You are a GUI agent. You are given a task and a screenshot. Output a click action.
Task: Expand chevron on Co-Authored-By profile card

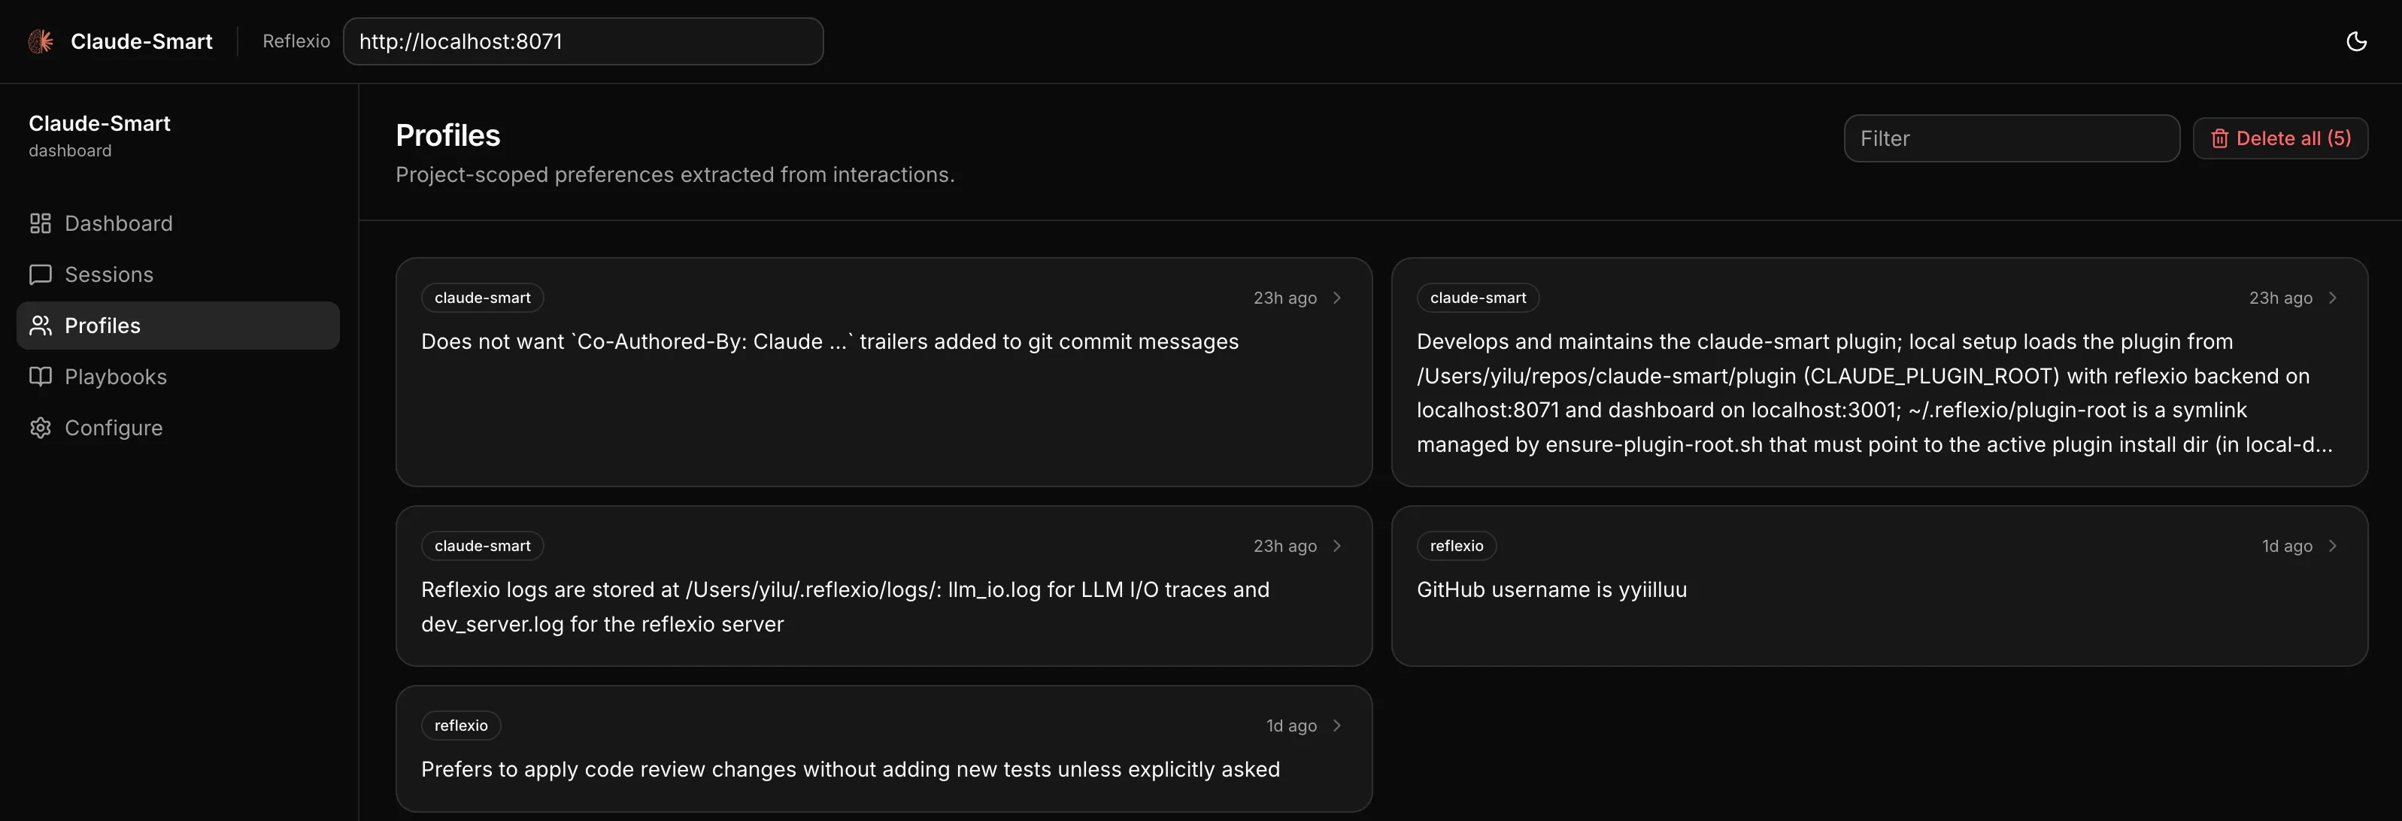click(x=1337, y=298)
